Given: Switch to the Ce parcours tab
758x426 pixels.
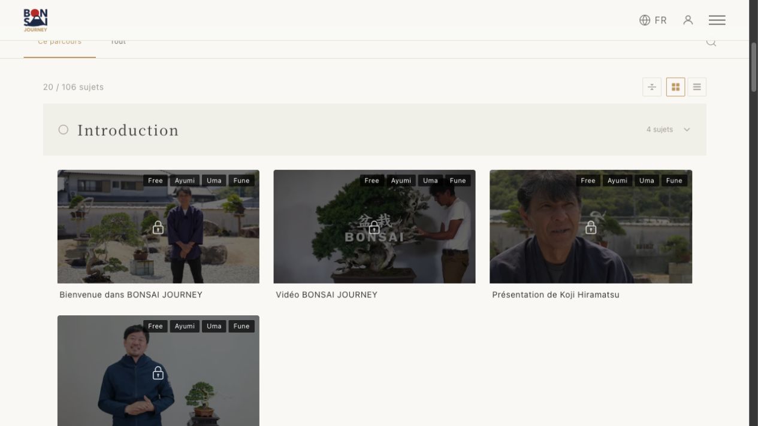Looking at the screenshot, I should [x=59, y=42].
